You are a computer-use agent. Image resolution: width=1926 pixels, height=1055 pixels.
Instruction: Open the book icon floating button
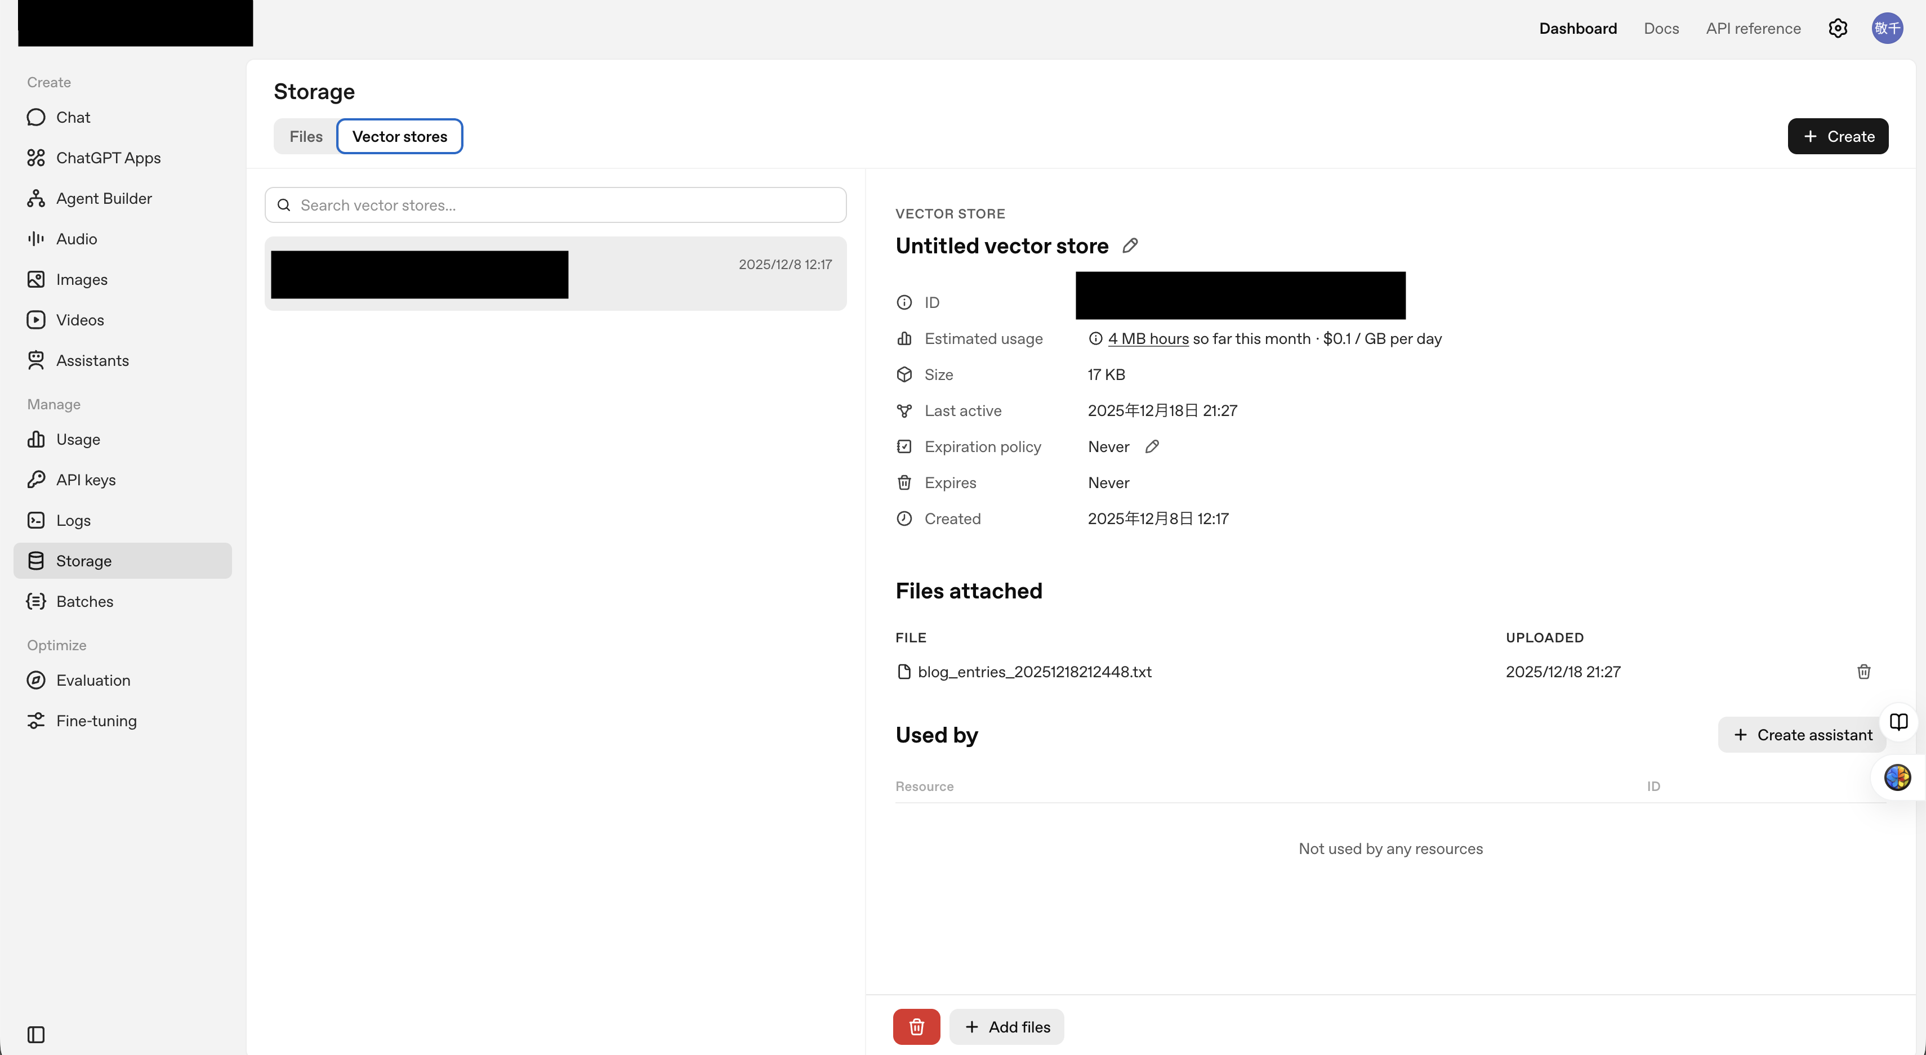tap(1898, 722)
